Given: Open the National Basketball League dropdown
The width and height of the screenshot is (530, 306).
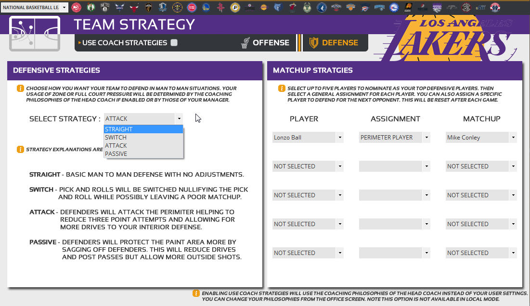Looking at the screenshot, I should coord(35,7).
